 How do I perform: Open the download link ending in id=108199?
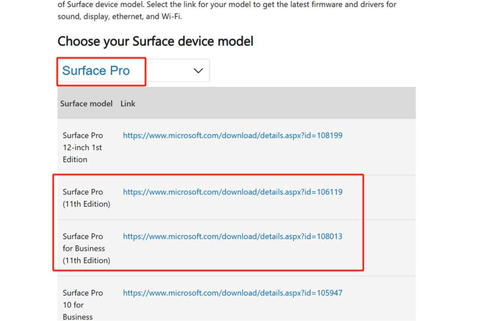pos(233,135)
